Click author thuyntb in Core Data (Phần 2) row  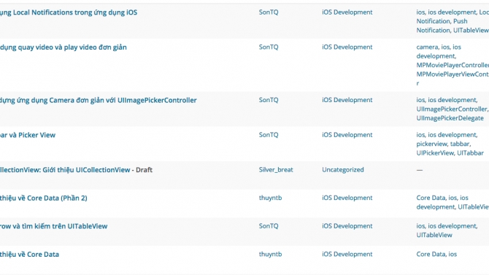(270, 198)
